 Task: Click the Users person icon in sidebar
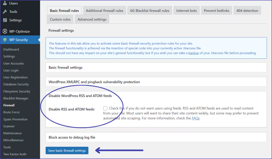(x=5, y=3)
